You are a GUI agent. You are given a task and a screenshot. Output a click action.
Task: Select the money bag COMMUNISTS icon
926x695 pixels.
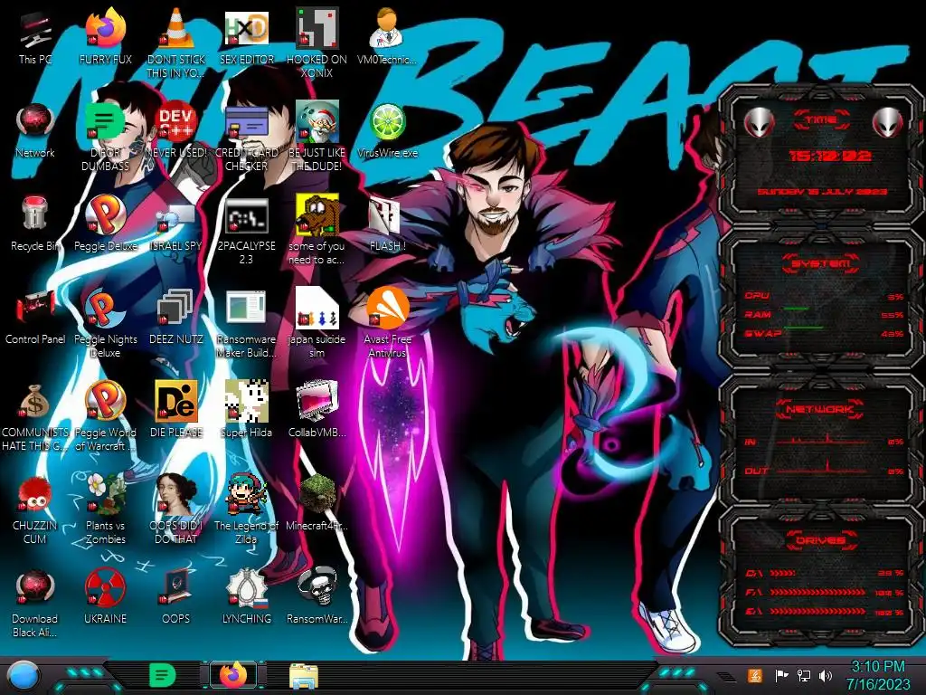[x=35, y=402]
